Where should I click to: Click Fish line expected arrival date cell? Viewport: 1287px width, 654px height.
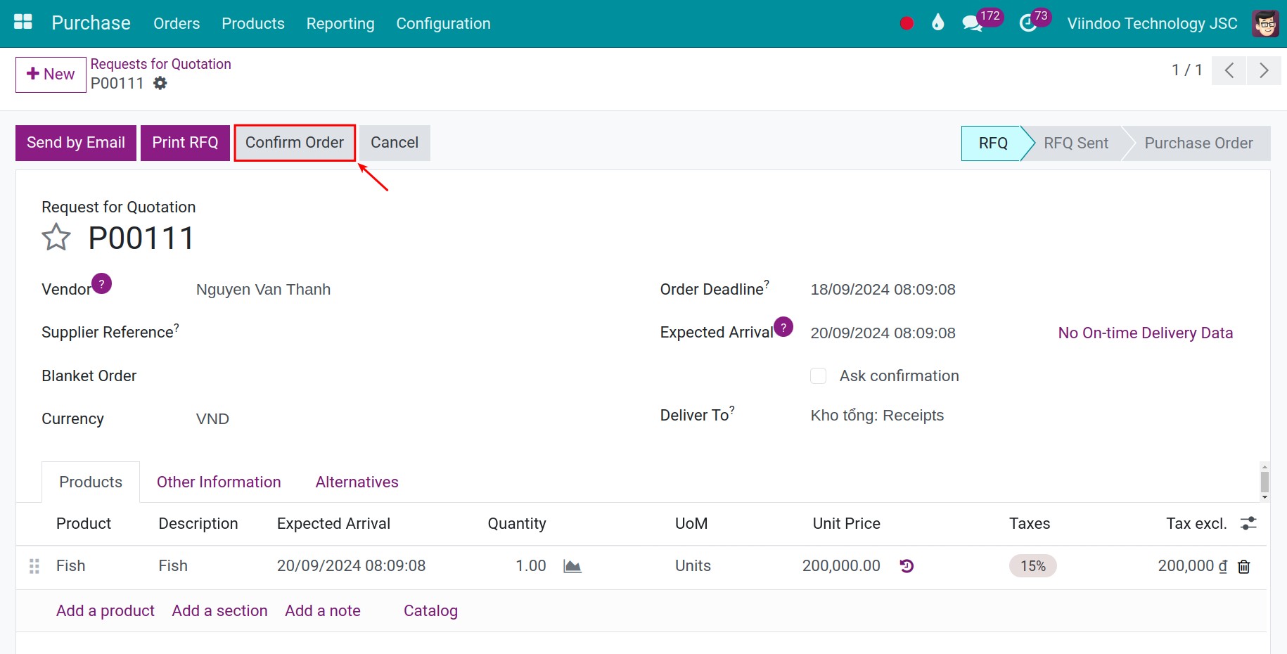(x=351, y=566)
